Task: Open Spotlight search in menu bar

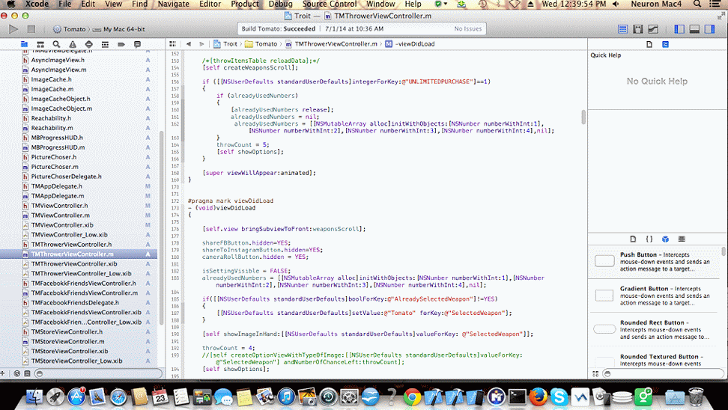Action: click(x=697, y=4)
